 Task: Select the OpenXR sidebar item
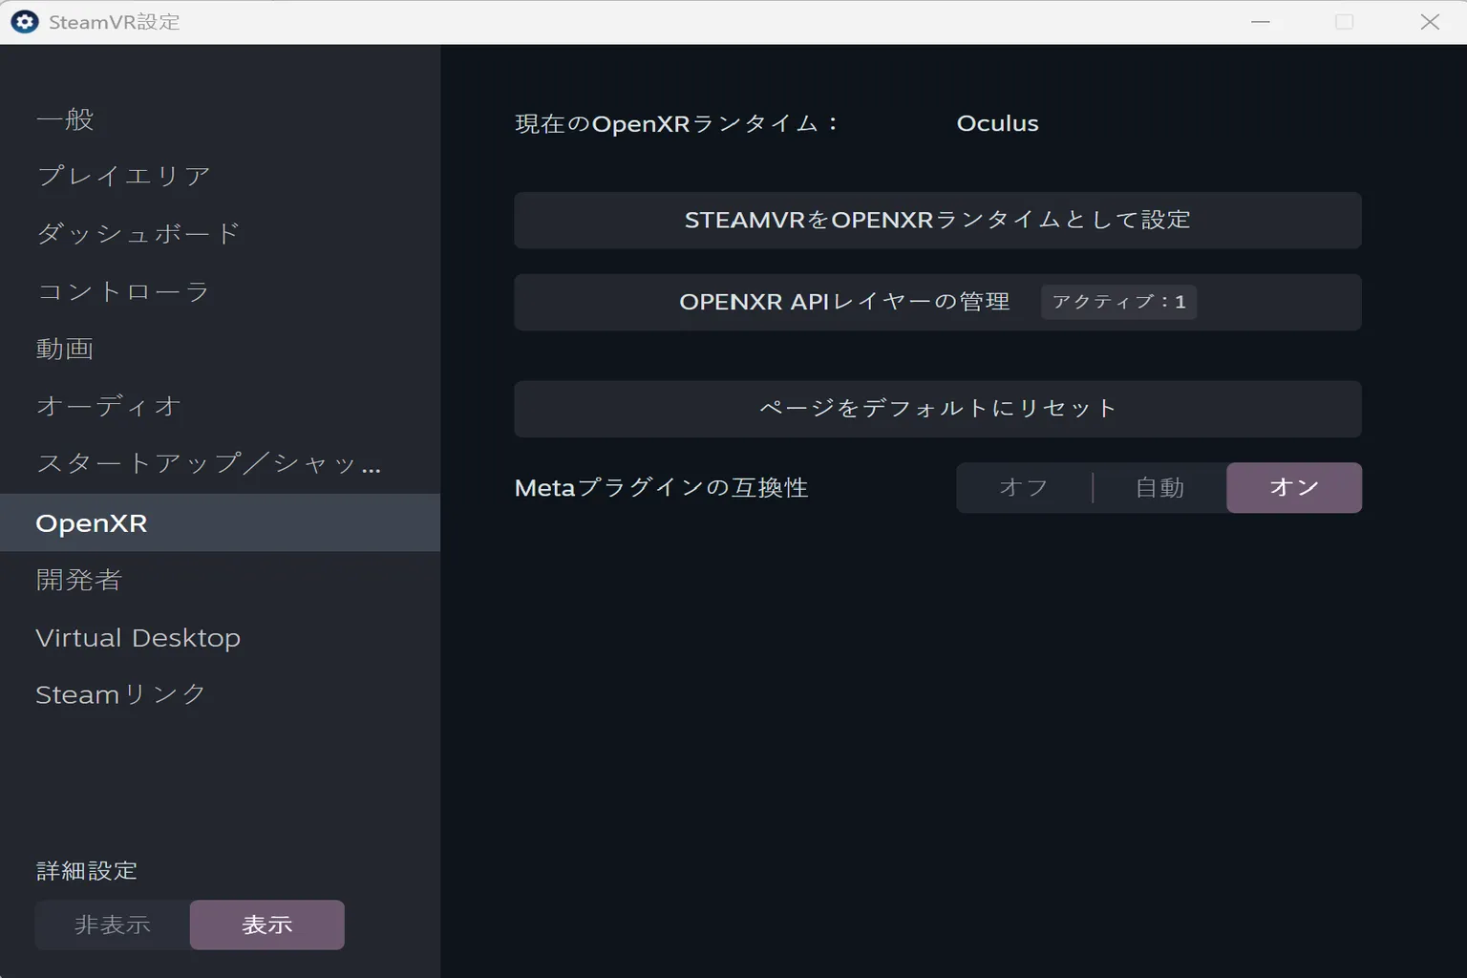click(x=220, y=522)
